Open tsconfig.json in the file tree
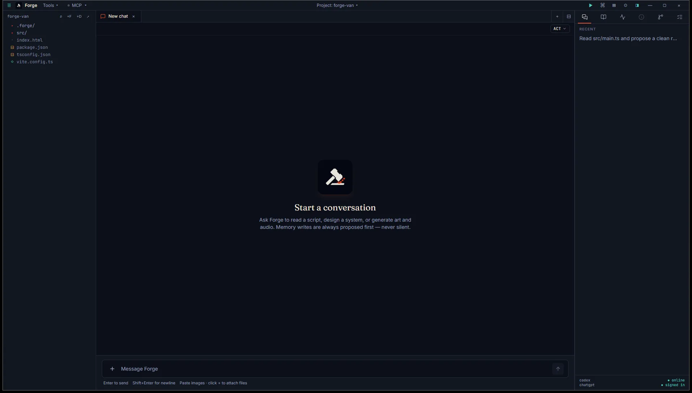 tap(33, 55)
